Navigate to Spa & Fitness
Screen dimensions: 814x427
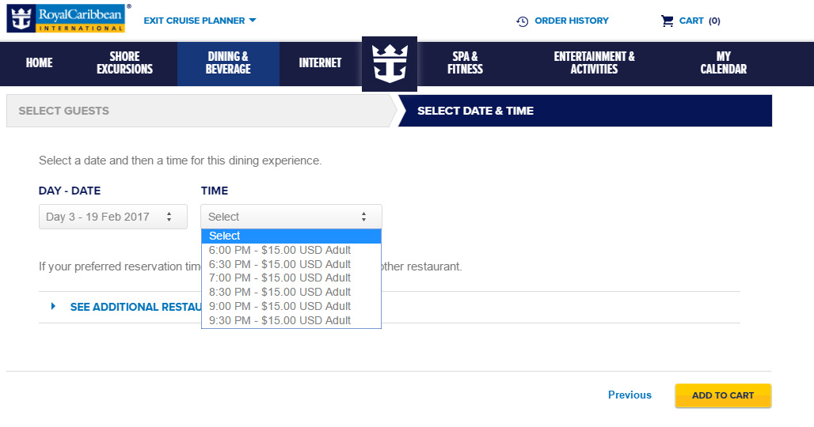465,62
